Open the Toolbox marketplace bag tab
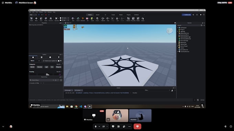Viewport: 234px width, 131px height. 33,57
